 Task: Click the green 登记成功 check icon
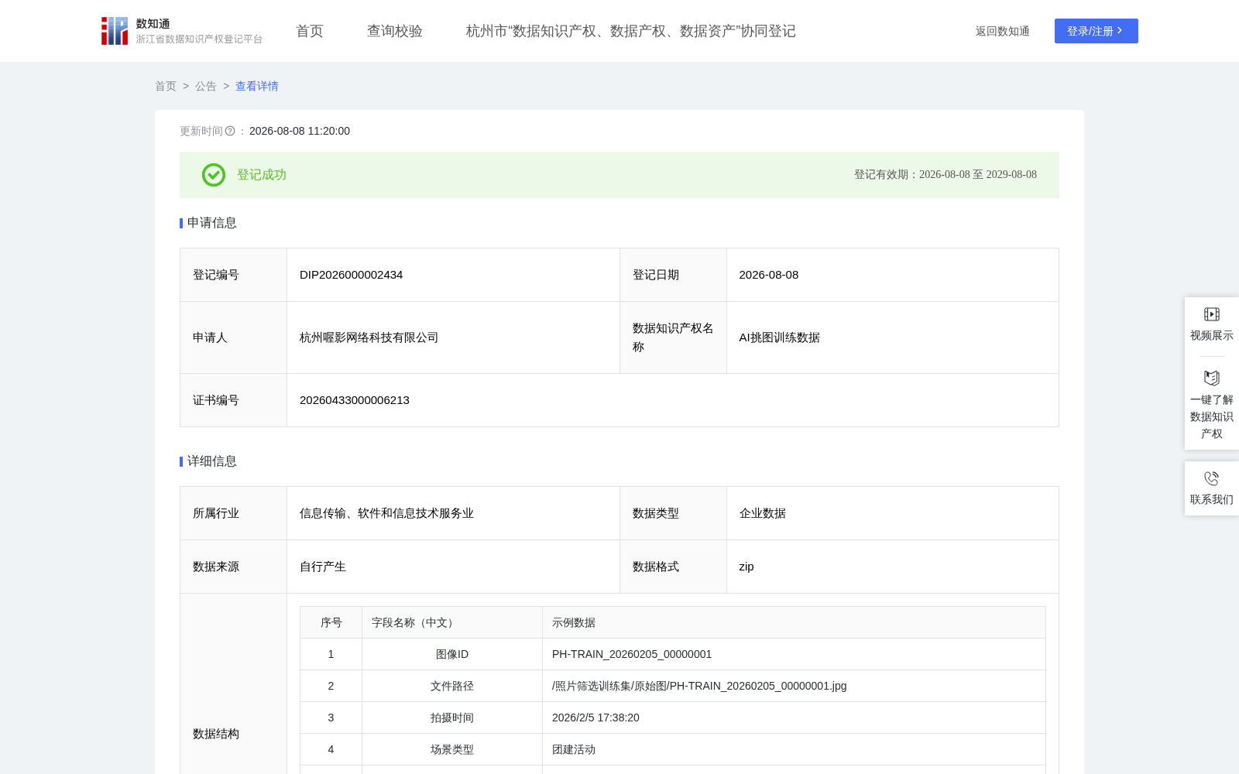point(214,175)
